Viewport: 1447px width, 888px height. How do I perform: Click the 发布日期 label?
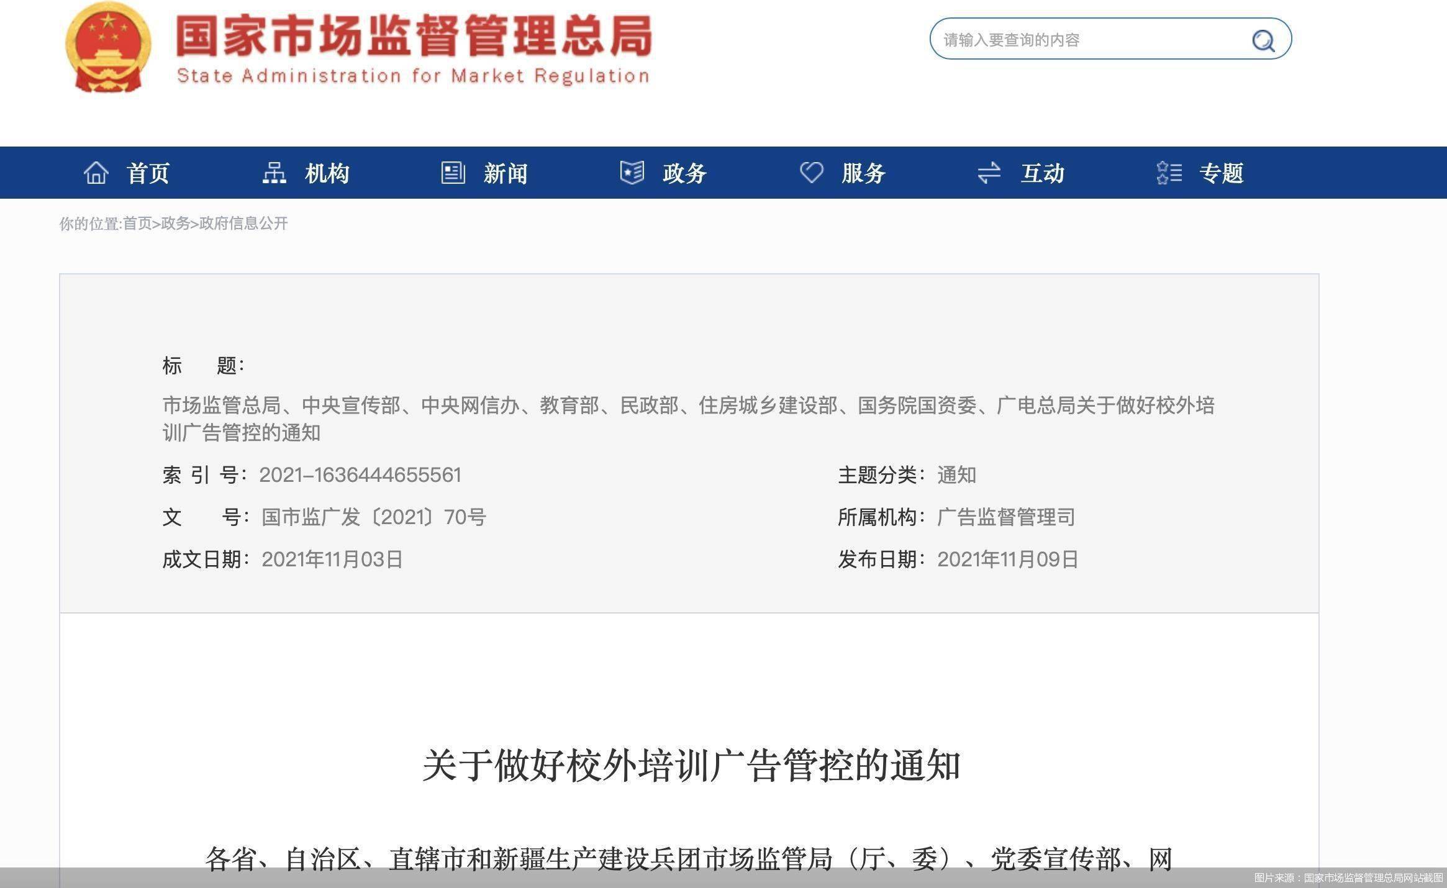click(x=881, y=560)
